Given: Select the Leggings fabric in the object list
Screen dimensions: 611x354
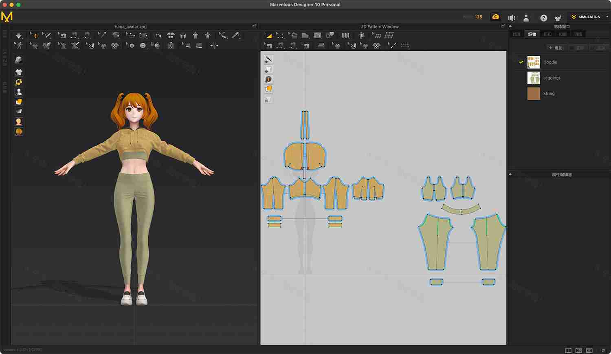Looking at the screenshot, I should coord(552,78).
